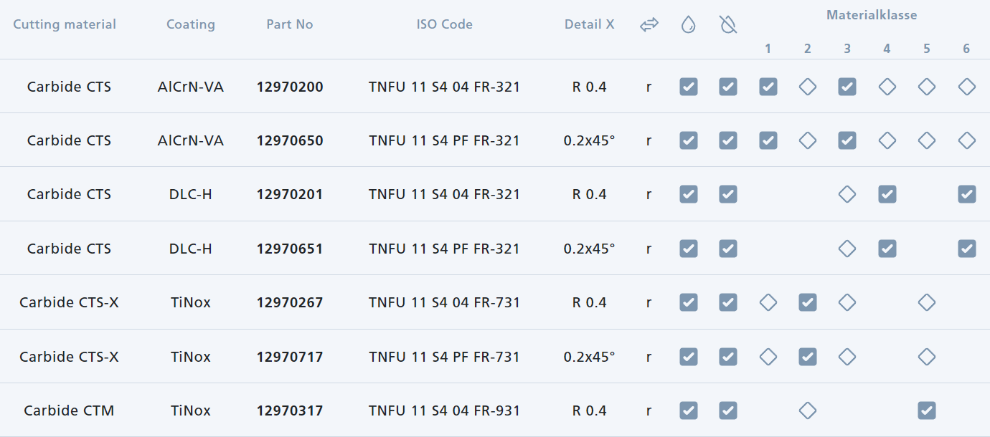This screenshot has width=990, height=437.
Task: Click the double-arrow direction icon in header
Action: pyautogui.click(x=649, y=25)
